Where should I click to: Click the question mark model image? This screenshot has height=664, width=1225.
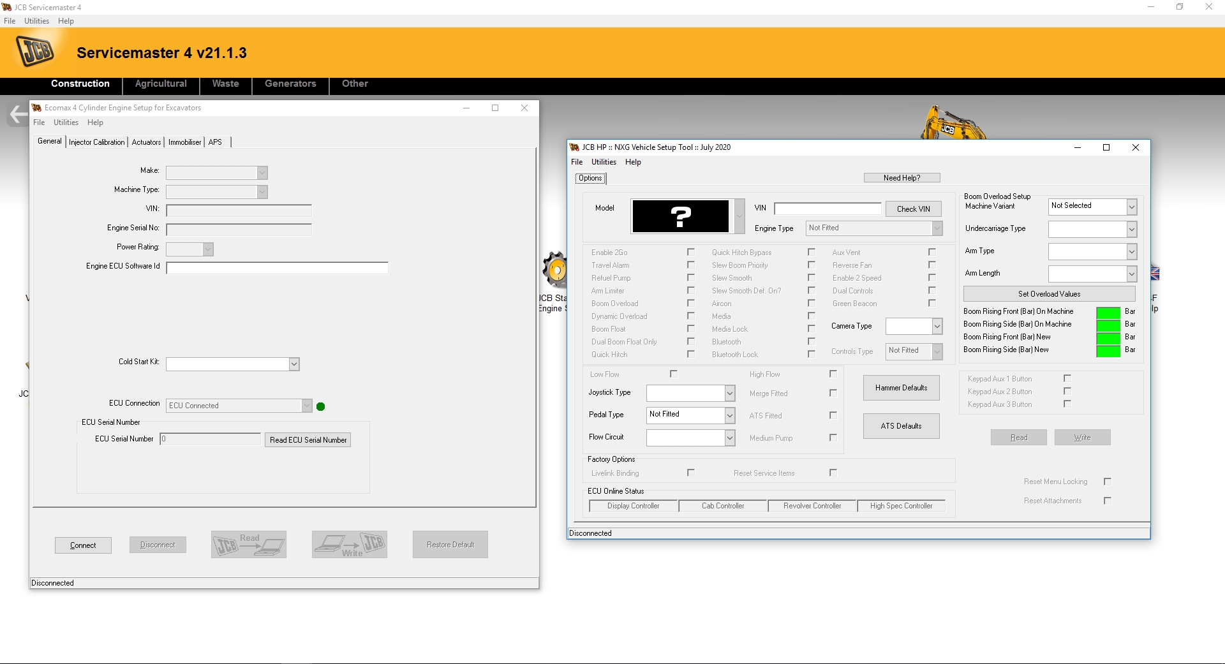(680, 216)
